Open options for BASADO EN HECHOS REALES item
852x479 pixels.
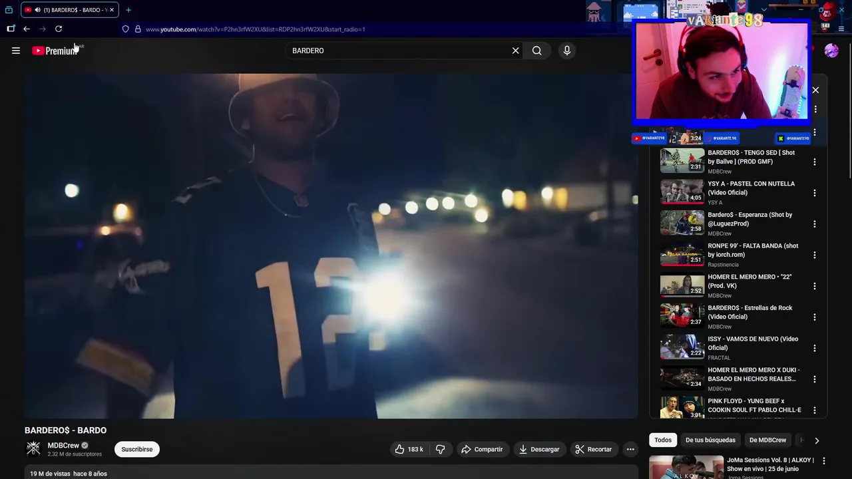point(815,379)
